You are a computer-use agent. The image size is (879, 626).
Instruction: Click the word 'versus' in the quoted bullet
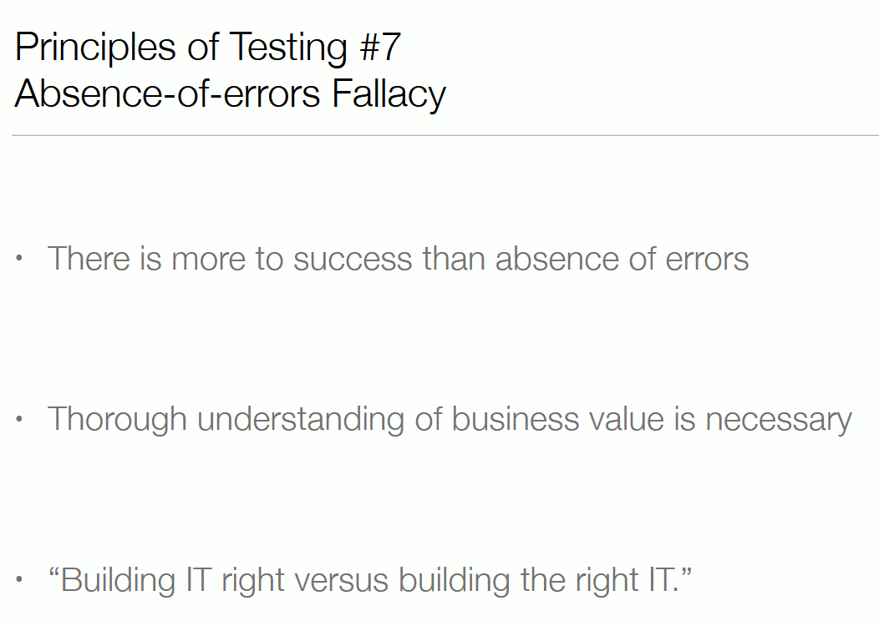point(342,582)
